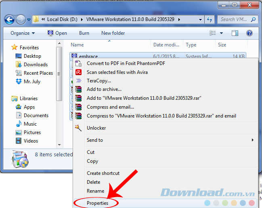The height and width of the screenshot is (208, 262).
Task: Click the TeraCopy arrows icon
Action: point(79,81)
